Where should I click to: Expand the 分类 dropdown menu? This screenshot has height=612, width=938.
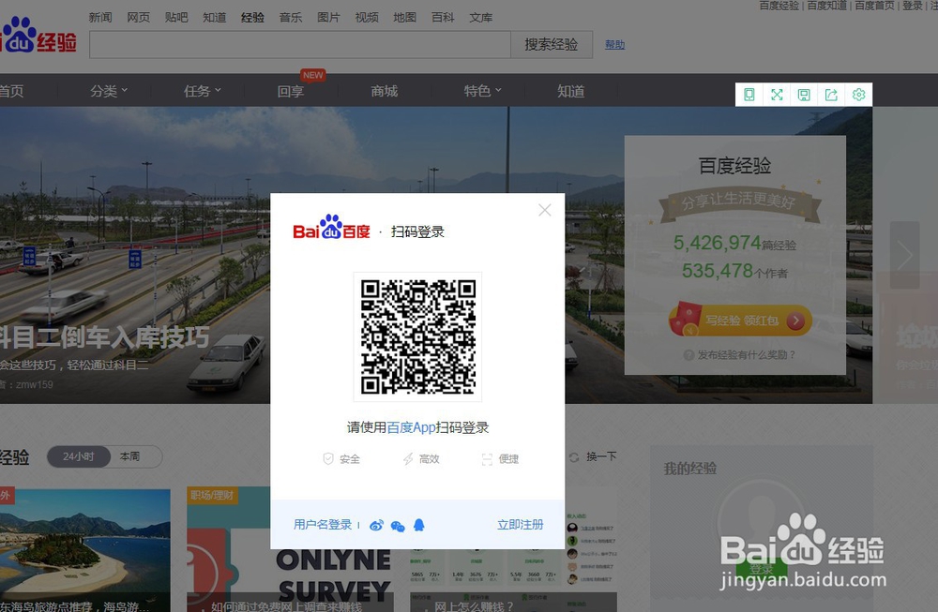(109, 91)
